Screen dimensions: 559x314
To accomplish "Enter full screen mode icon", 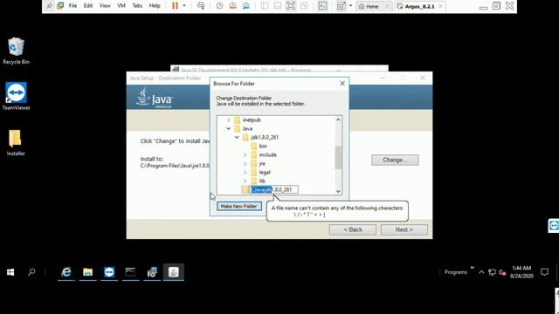I will tap(291, 6).
